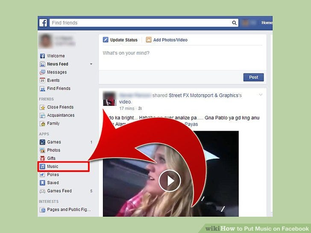
Task: Click the Saved bookmark icon
Action: pos(42,183)
